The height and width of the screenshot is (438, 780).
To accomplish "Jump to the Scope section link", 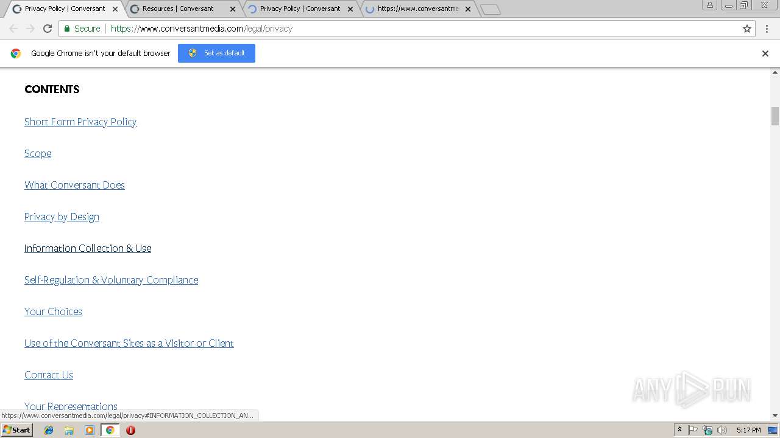I will pos(38,153).
